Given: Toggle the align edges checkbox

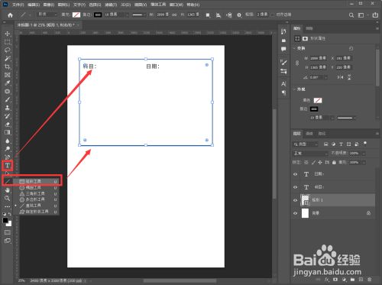Looking at the screenshot, I should point(273,15).
